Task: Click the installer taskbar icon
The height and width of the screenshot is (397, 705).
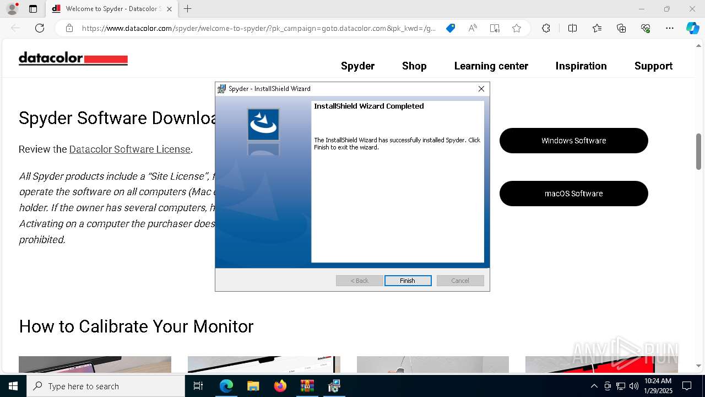Action: point(334,386)
